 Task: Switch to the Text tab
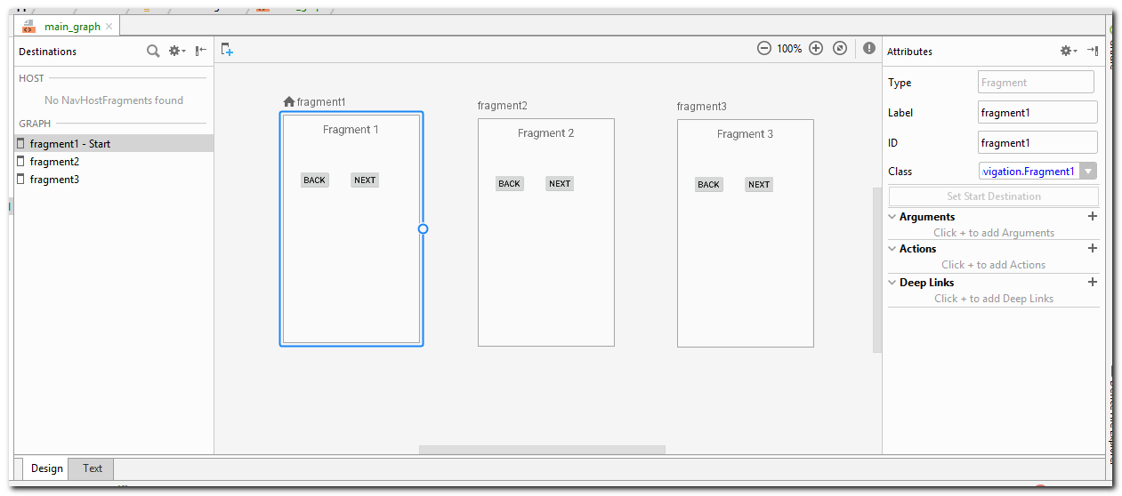93,468
